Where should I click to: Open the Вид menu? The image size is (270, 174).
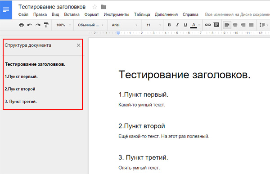point(55,15)
